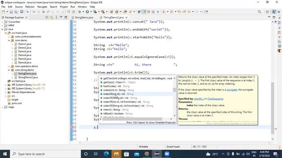Screen dimensions: 282x158
Task: Click the Save All toolbar icon
Action: coord(16,12)
